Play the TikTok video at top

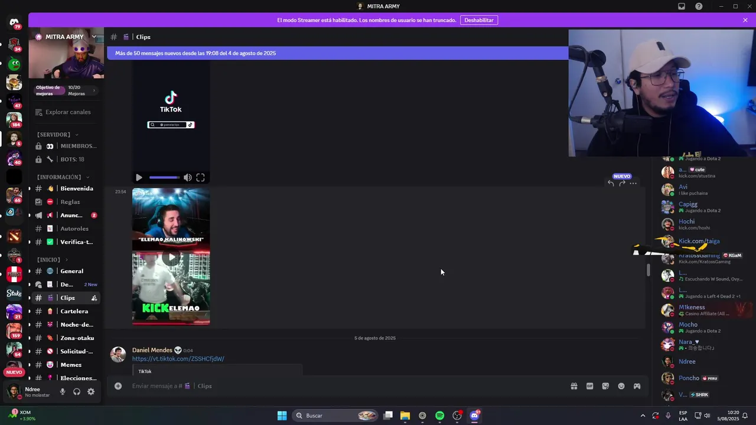(x=139, y=178)
